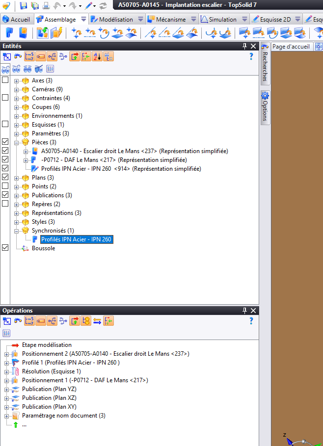Expand the Caméras (9) folder
This screenshot has width=323, height=446.
[17, 90]
